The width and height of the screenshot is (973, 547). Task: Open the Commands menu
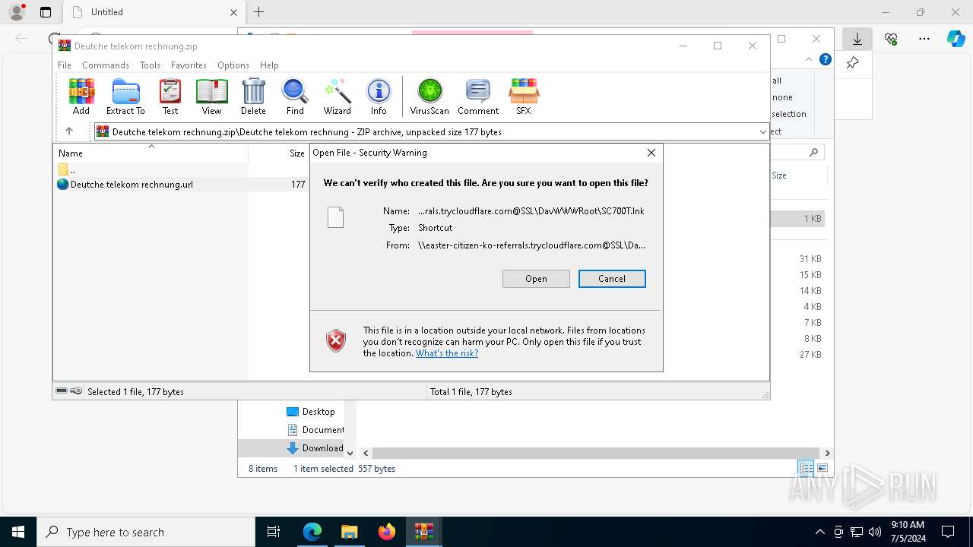pos(106,65)
